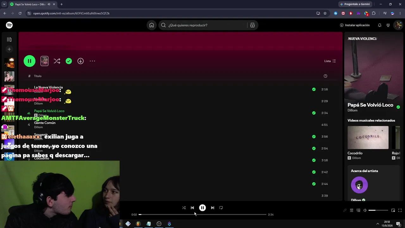This screenshot has width=405, height=228.
Task: Create a playlist with the plus button
Action: 9,49
